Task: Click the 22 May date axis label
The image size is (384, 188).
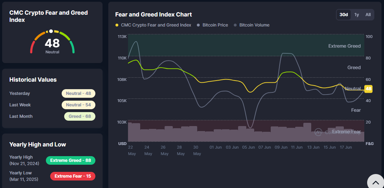Action: point(132,151)
